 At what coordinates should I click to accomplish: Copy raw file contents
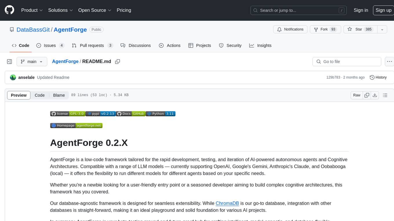367,95
